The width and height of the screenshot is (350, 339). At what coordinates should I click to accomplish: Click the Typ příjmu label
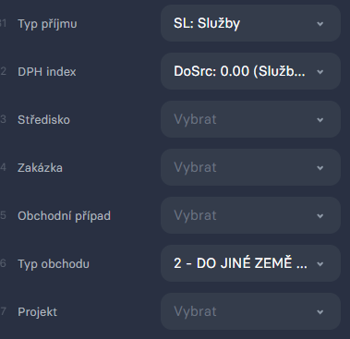point(47,24)
